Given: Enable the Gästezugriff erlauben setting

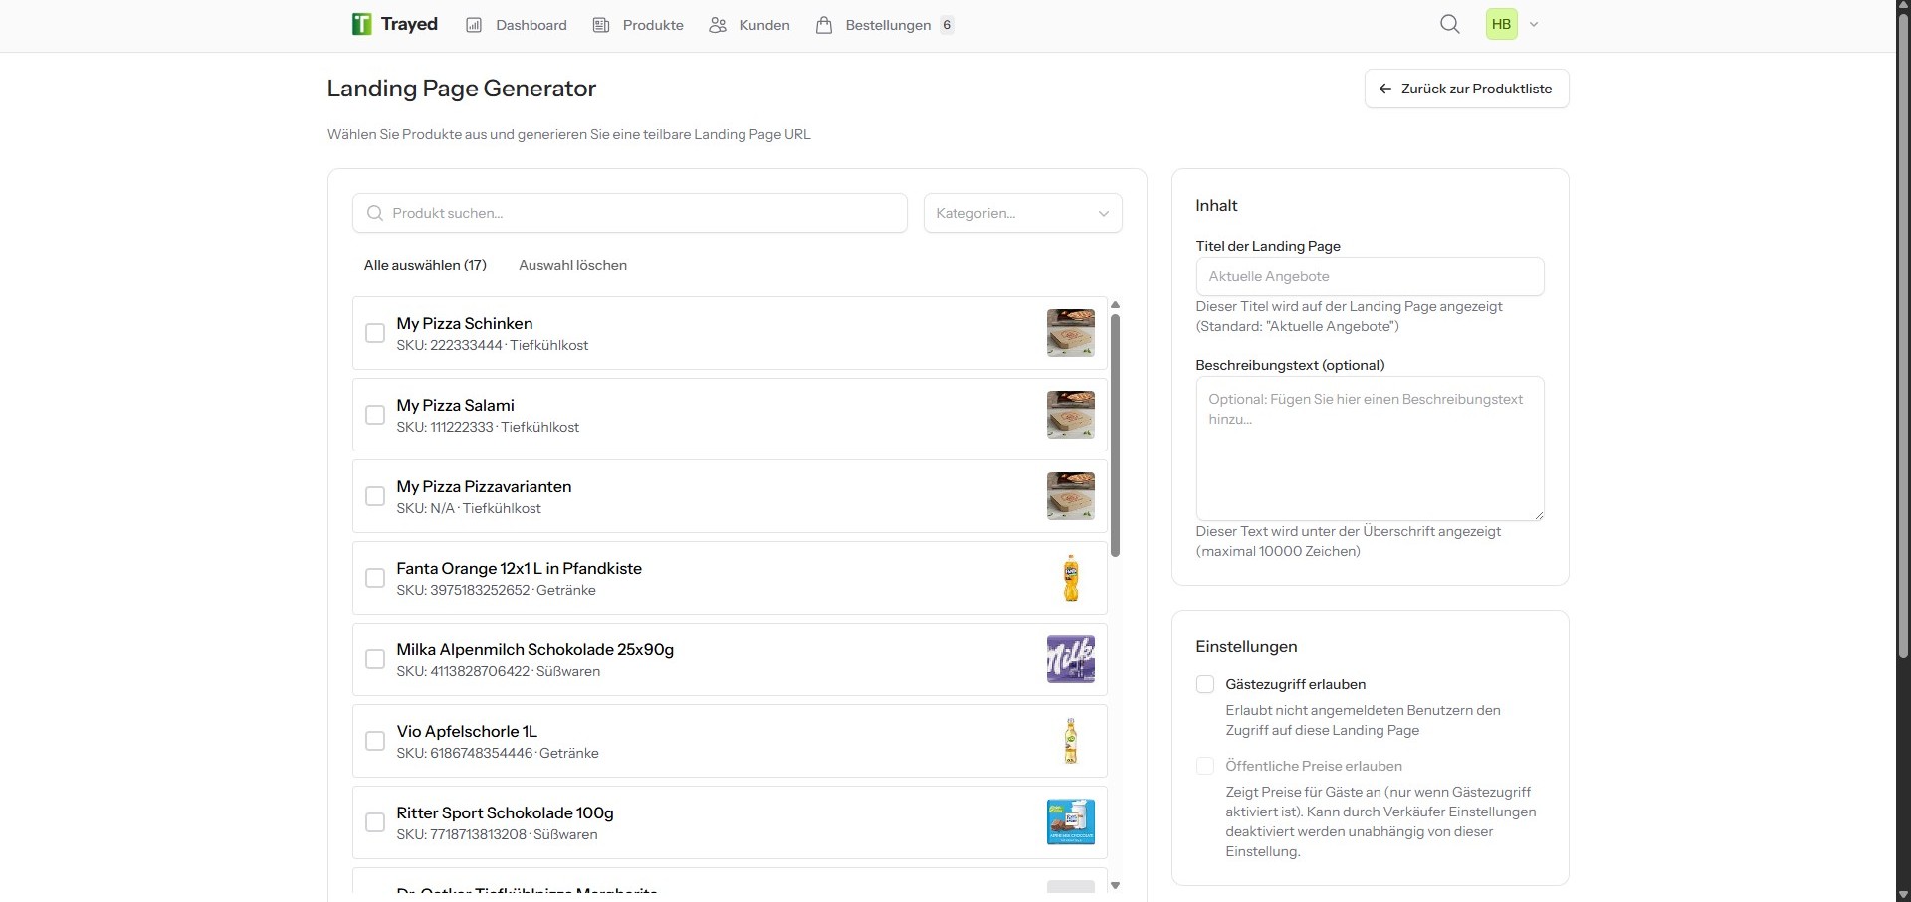Looking at the screenshot, I should tap(1205, 684).
